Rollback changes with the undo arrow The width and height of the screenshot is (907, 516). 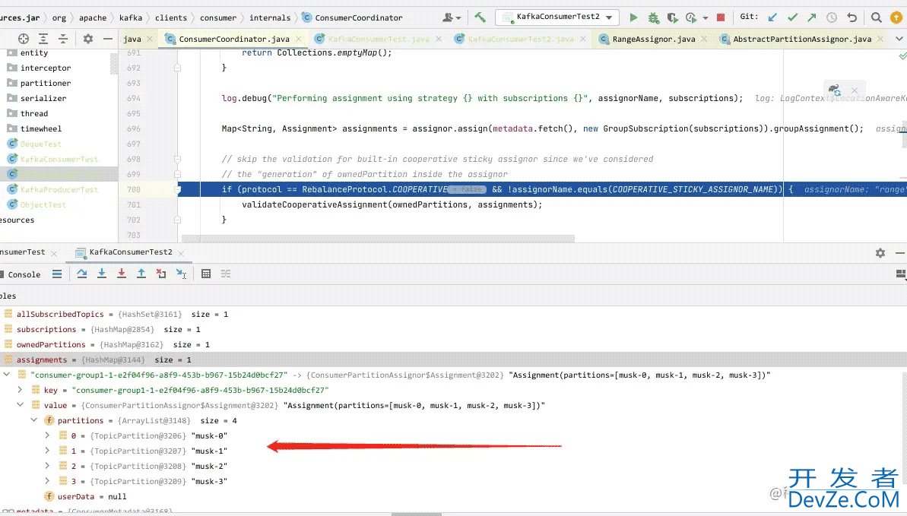[852, 17]
